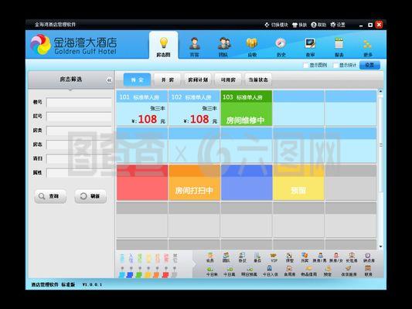The width and height of the screenshot is (412, 309).
Task: Click the blue 设置 button
Action: click(x=369, y=65)
